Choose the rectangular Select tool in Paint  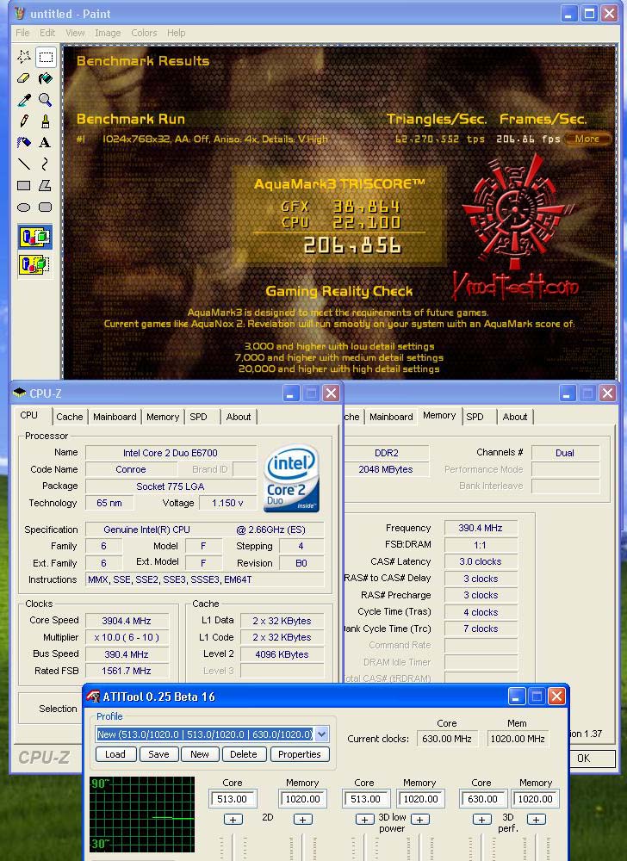46,57
